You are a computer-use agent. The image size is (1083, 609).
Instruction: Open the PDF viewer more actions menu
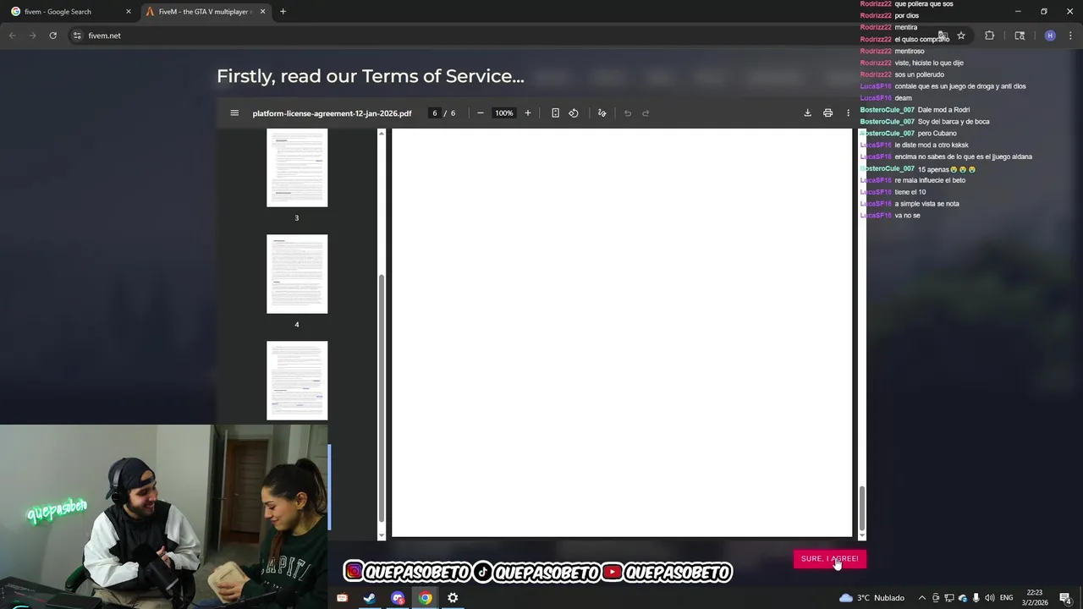coord(848,113)
